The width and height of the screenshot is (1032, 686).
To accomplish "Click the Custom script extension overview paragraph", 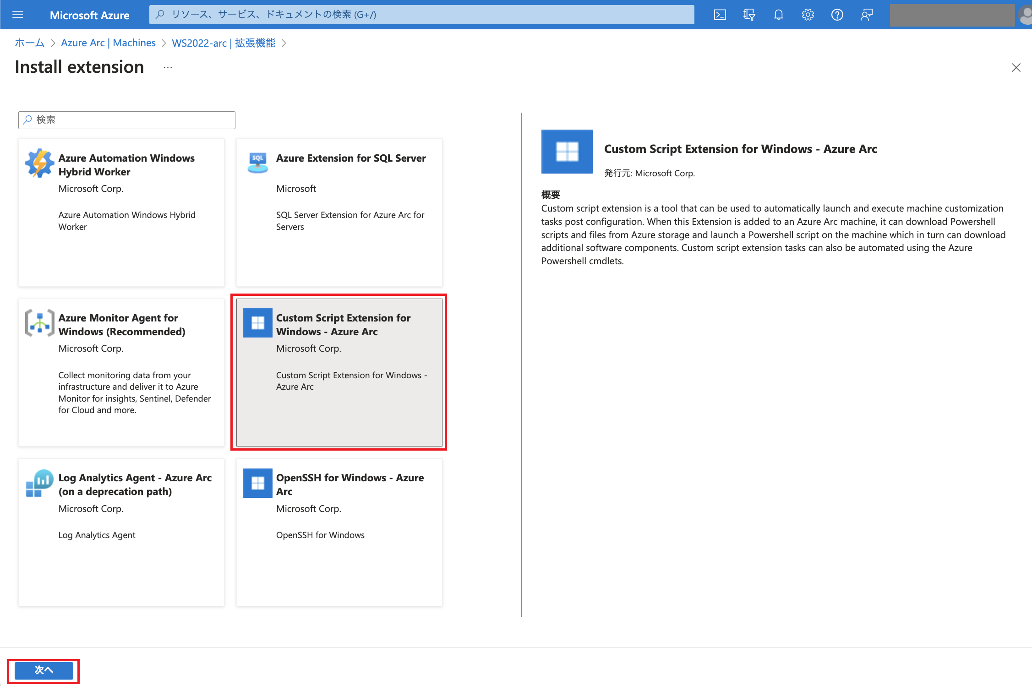I will coord(773,234).
